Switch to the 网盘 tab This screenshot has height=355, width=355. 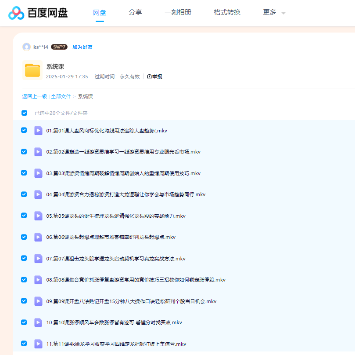(x=100, y=12)
